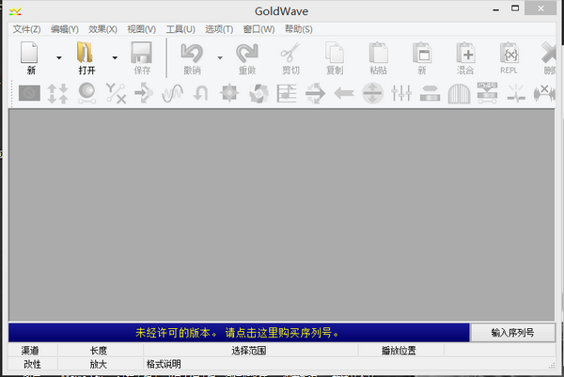Click the 改性 modified status cell

[32, 364]
